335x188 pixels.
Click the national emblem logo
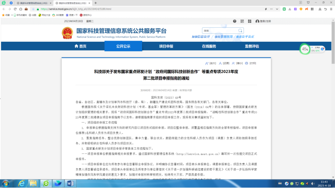coord(67,33)
